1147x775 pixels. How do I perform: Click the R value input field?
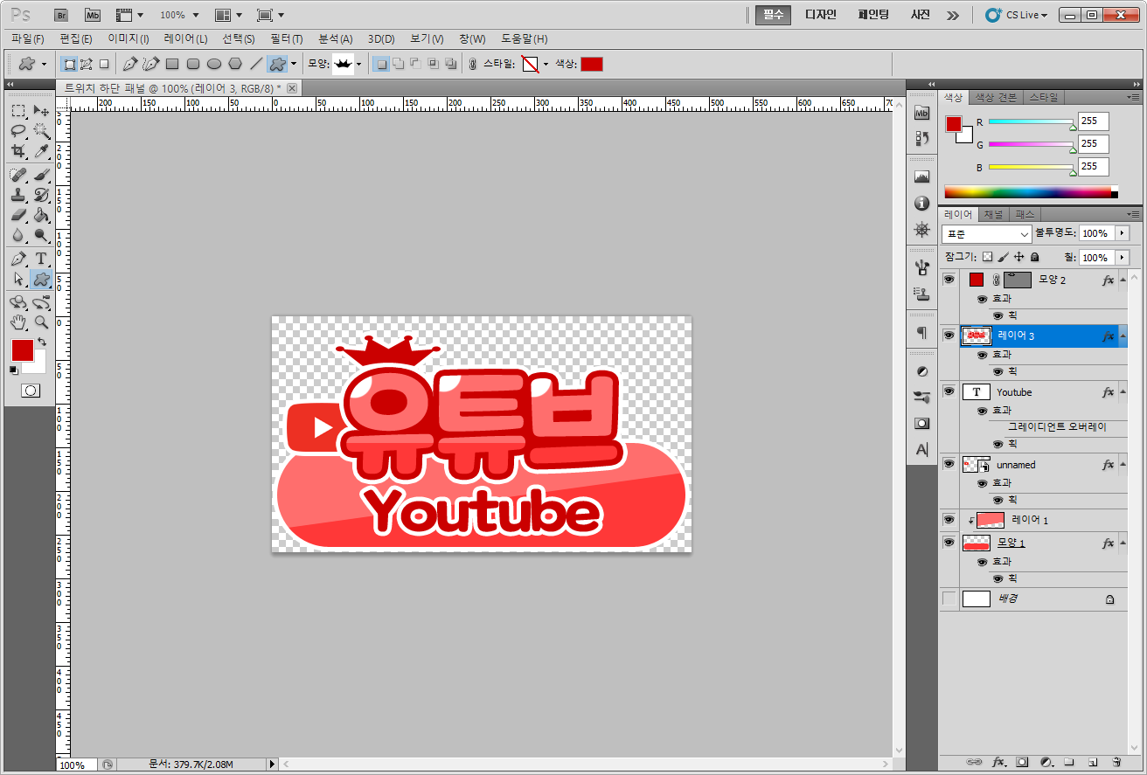click(1093, 121)
